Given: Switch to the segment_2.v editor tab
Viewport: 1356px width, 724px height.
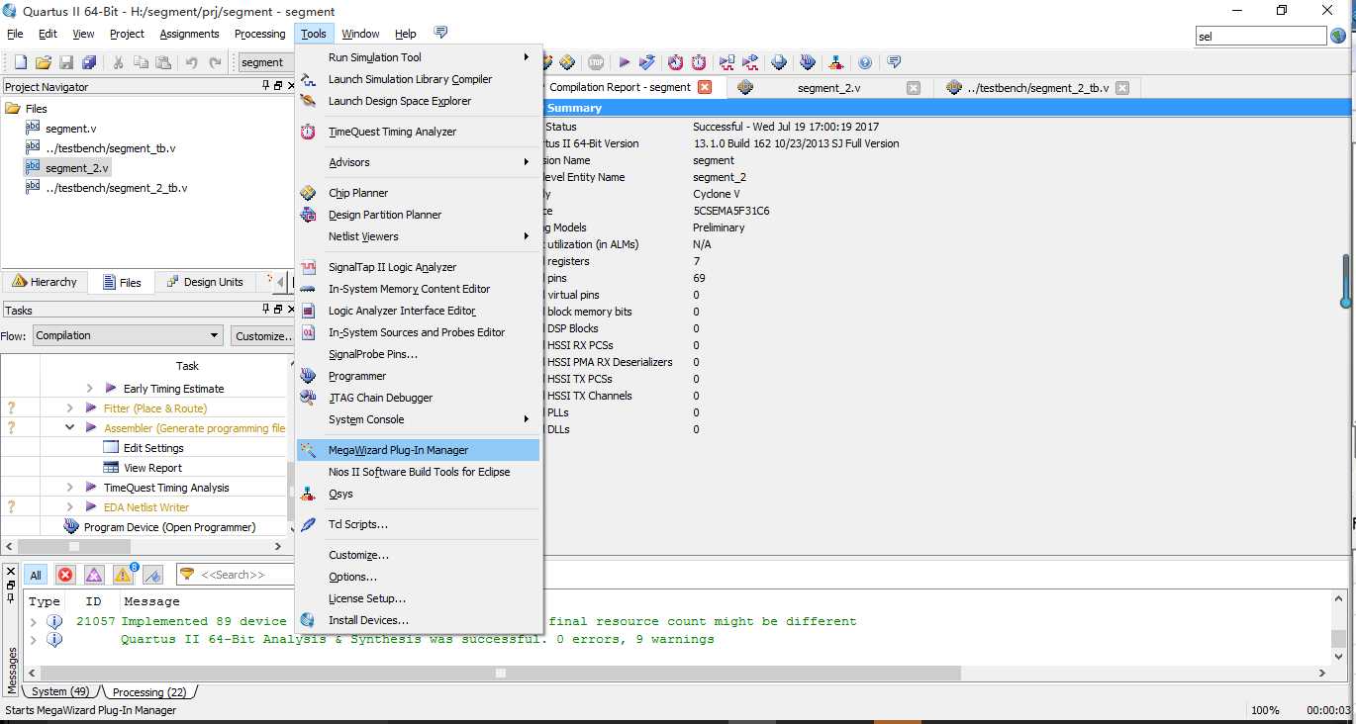Looking at the screenshot, I should pos(828,87).
